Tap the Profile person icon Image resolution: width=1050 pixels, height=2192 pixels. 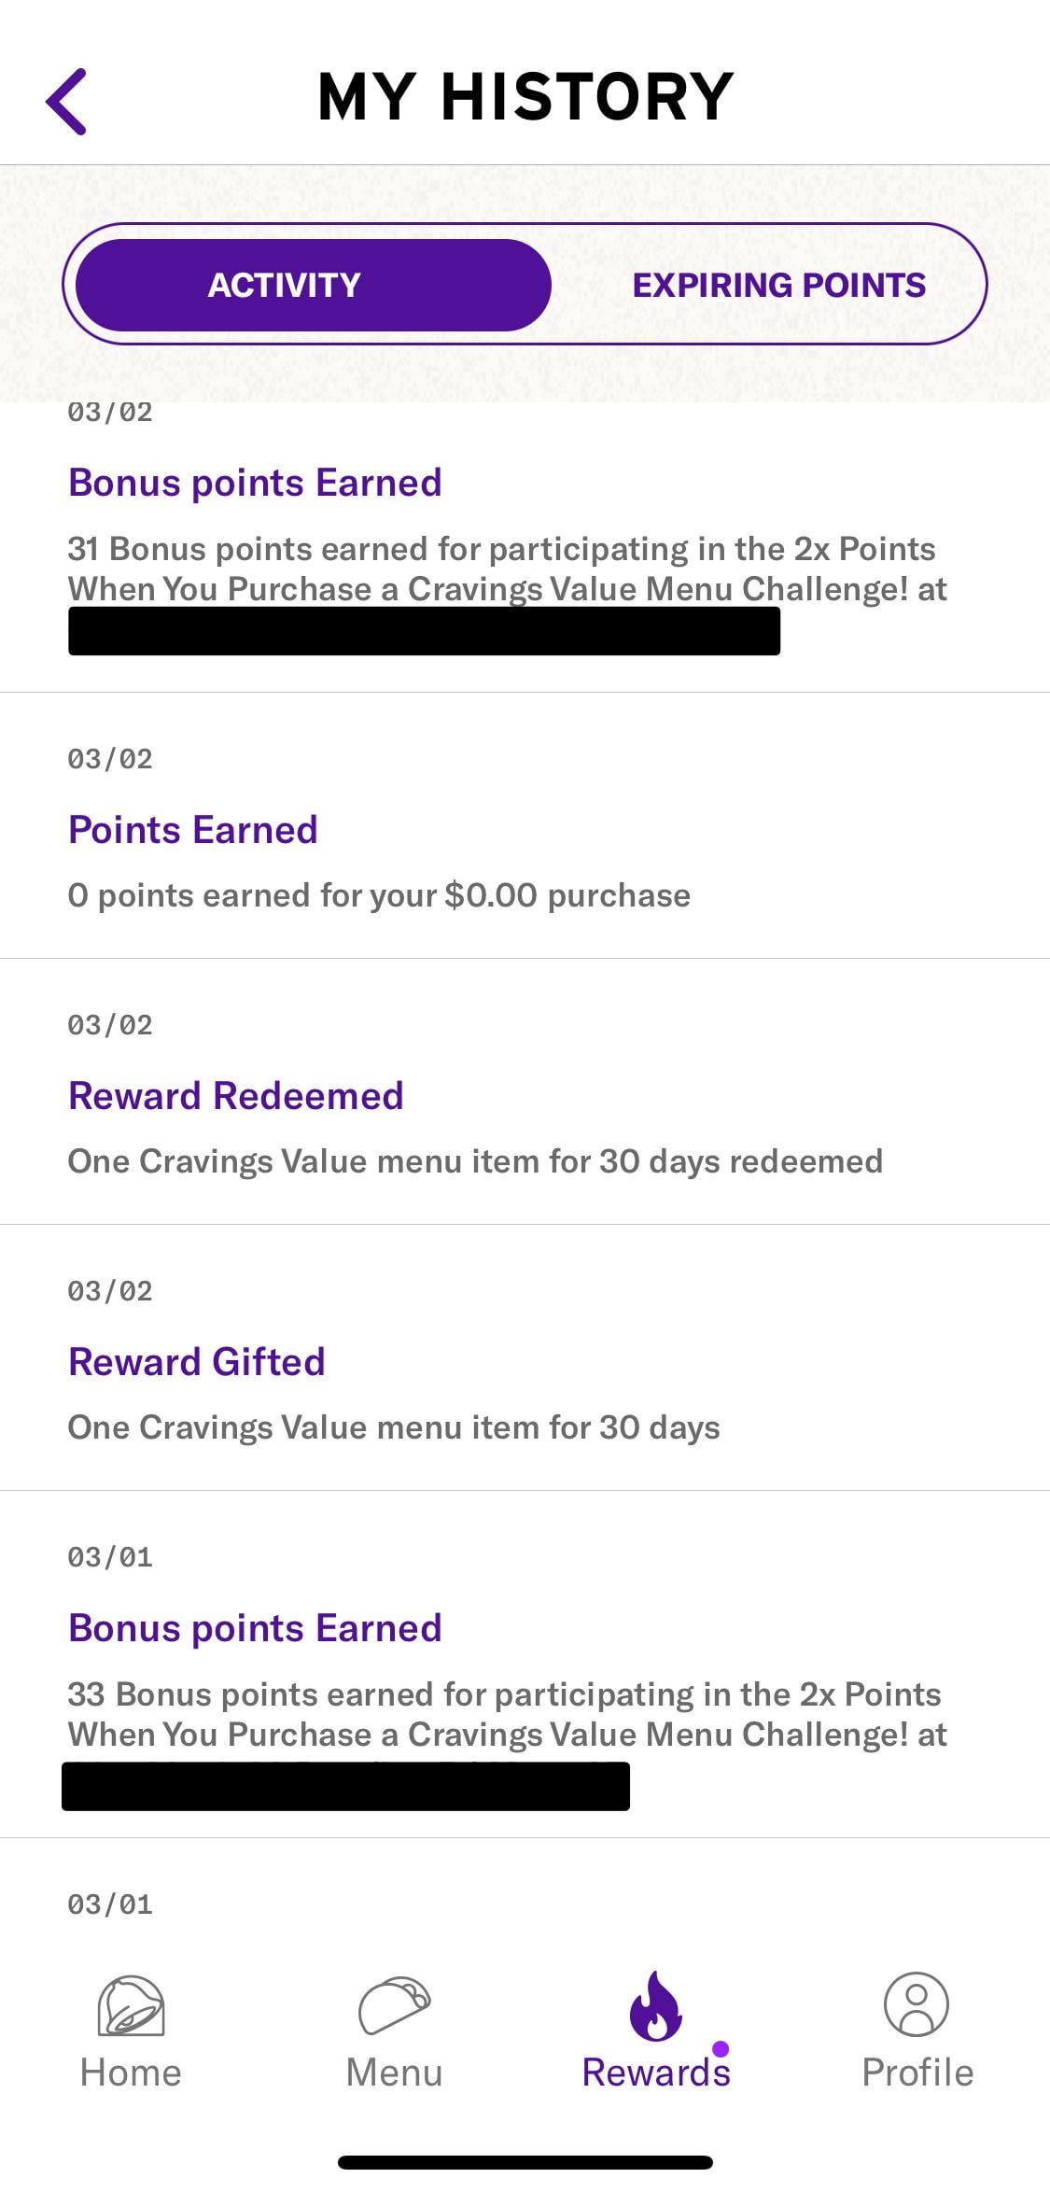917,2003
